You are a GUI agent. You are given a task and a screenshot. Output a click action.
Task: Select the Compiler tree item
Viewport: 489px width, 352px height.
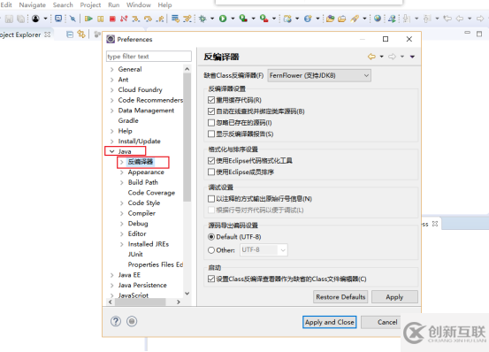(141, 213)
